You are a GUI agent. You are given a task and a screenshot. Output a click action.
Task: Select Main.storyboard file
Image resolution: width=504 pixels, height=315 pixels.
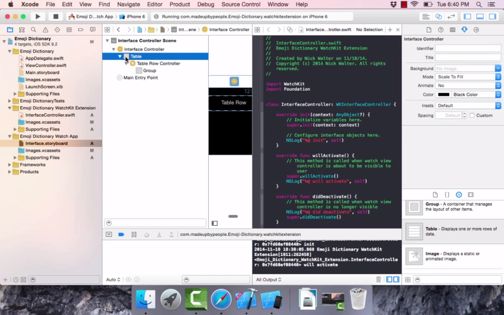pos(42,72)
